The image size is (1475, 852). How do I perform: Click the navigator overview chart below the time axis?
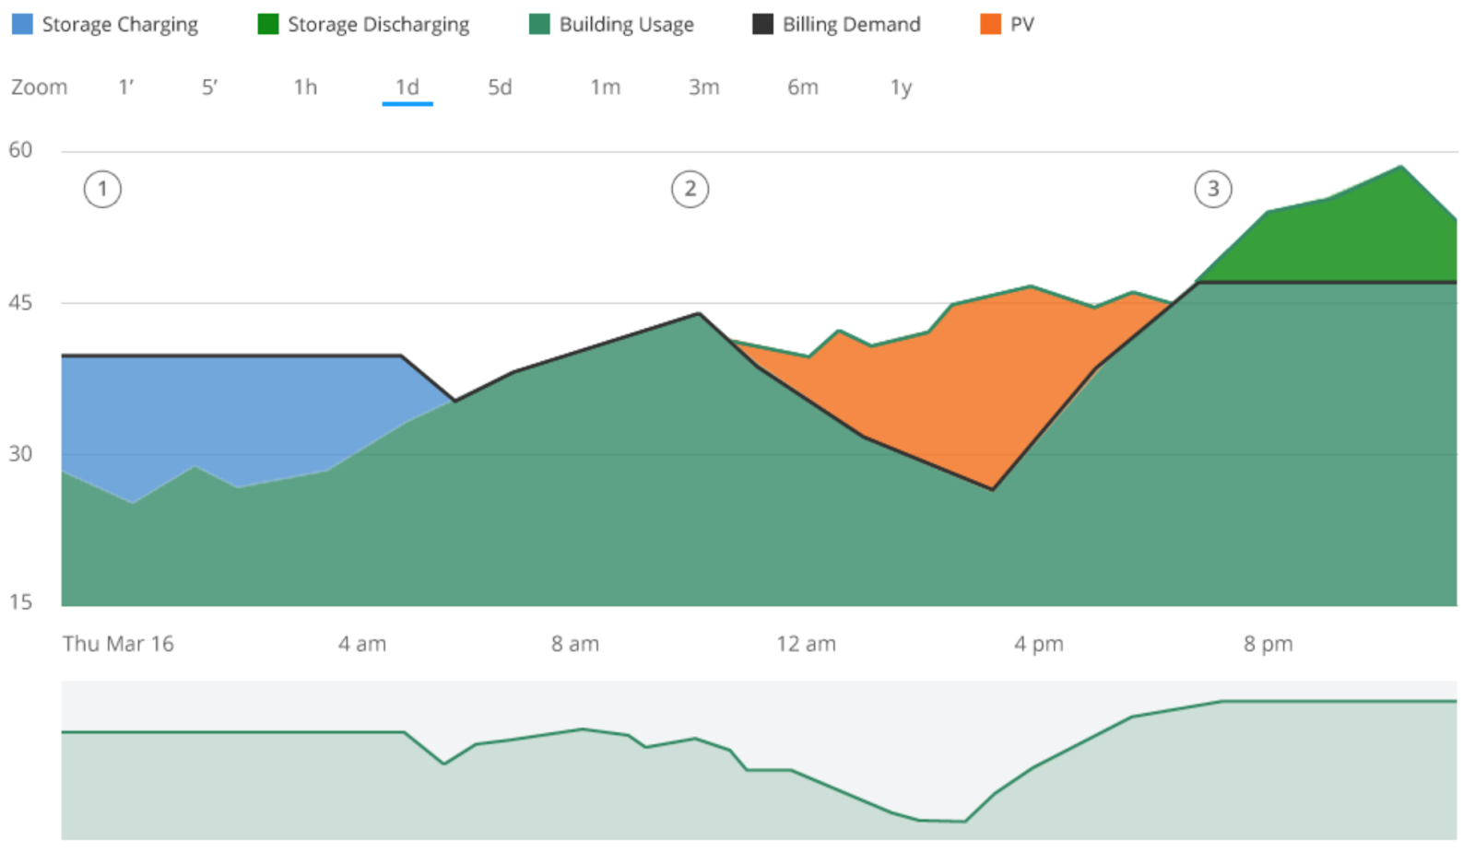coord(759,761)
